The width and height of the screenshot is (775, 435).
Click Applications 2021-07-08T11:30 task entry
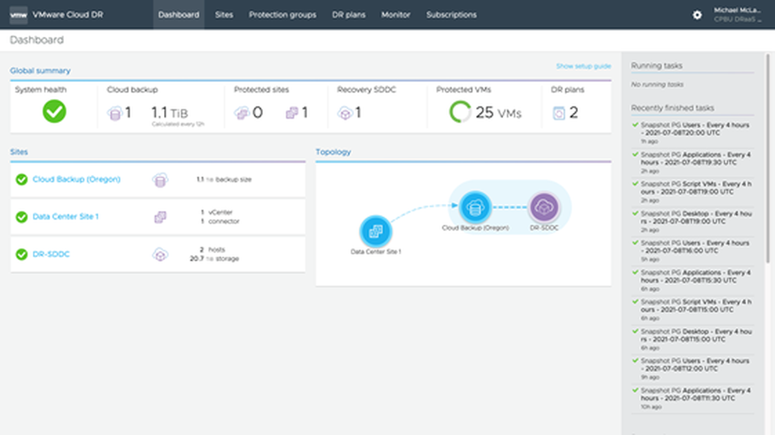(x=692, y=398)
